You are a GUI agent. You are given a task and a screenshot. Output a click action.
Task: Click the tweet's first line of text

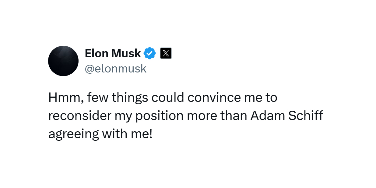click(163, 98)
